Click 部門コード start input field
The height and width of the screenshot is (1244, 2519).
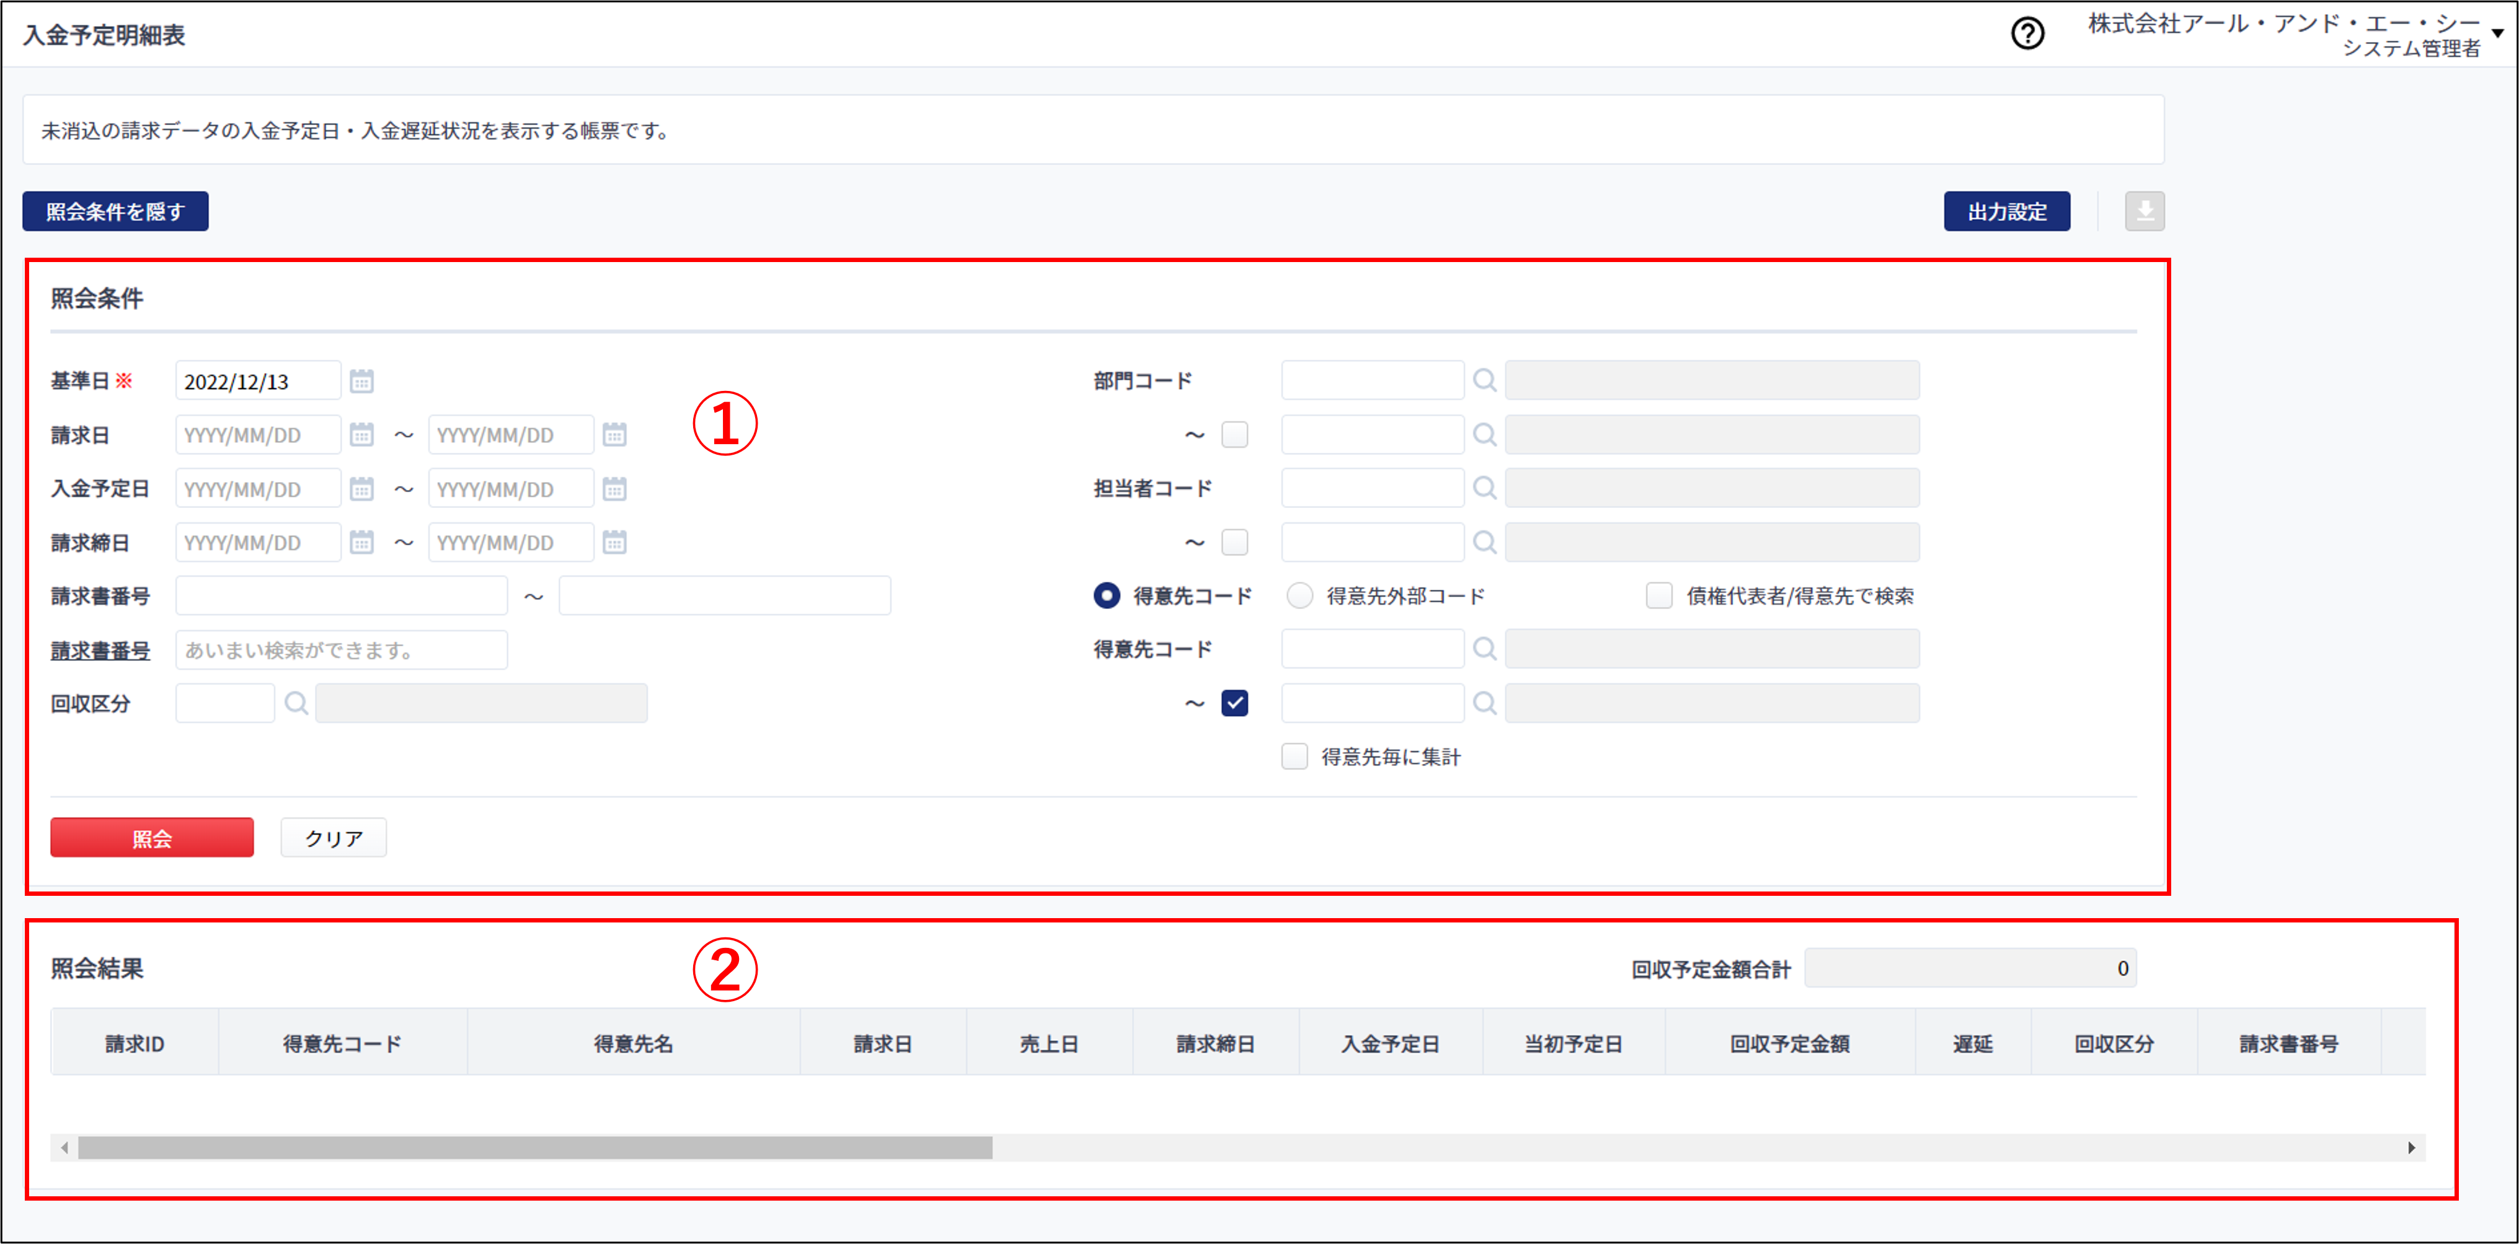point(1372,380)
